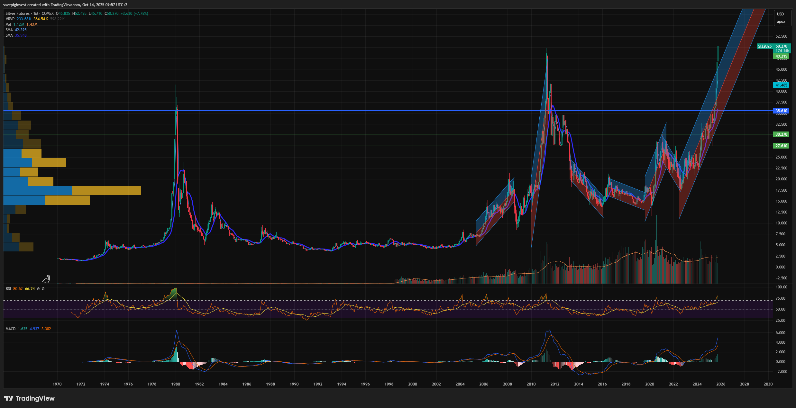Image resolution: width=796 pixels, height=408 pixels.
Task: Click the small dinosaur icon on chart
Action: pos(46,279)
